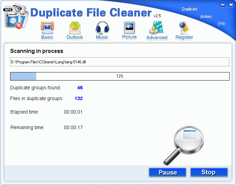Click the remaining time value 00:00:17
The width and height of the screenshot is (236, 185).
click(73, 127)
